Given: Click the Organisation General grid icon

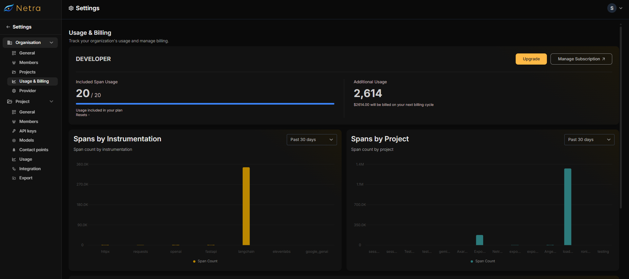Looking at the screenshot, I should (x=14, y=53).
